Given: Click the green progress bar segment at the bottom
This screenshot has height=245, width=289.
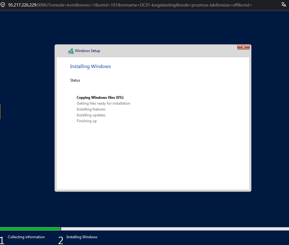Looking at the screenshot, I should pos(30,229).
